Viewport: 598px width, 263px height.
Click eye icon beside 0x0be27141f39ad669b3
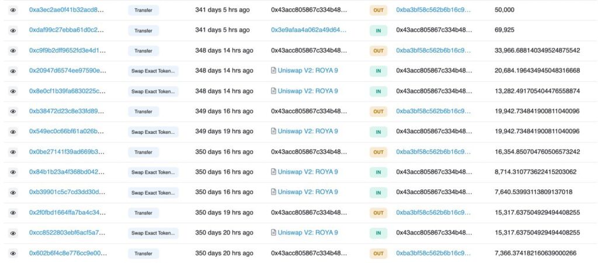click(x=13, y=152)
